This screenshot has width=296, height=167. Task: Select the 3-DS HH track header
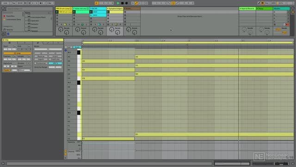98,8
